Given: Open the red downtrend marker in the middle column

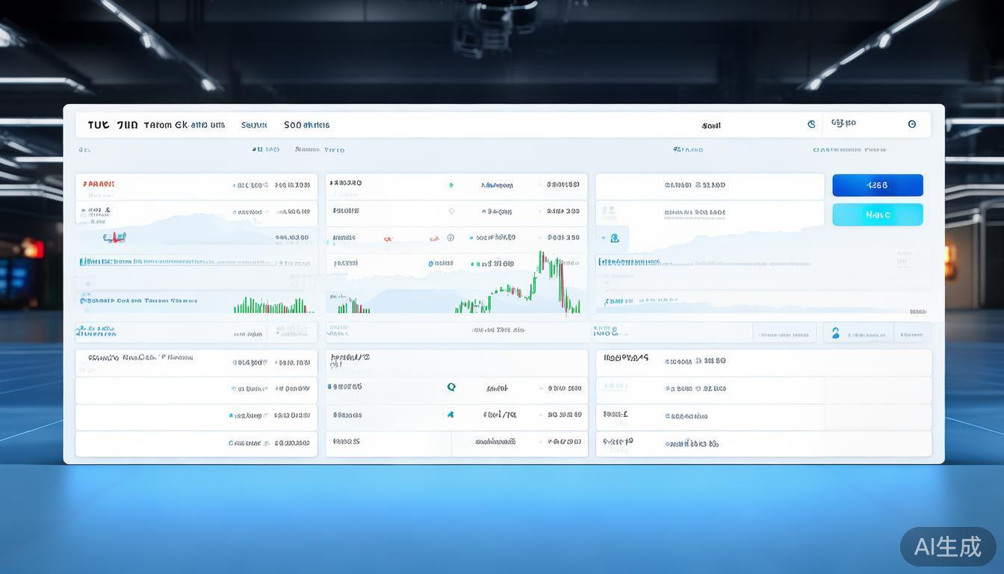Looking at the screenshot, I should tap(388, 238).
